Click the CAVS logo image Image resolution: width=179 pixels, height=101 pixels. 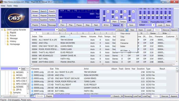click(x=15, y=18)
